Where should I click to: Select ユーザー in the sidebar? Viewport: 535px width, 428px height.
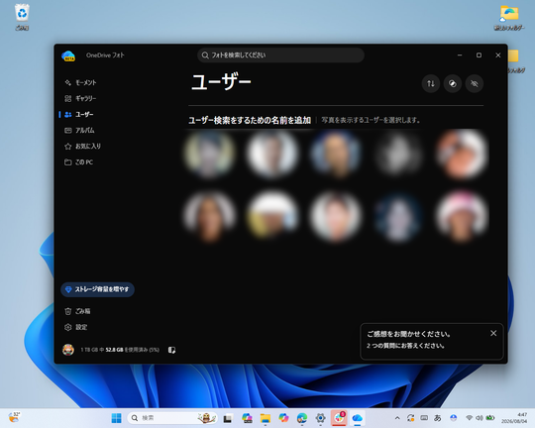(x=79, y=114)
